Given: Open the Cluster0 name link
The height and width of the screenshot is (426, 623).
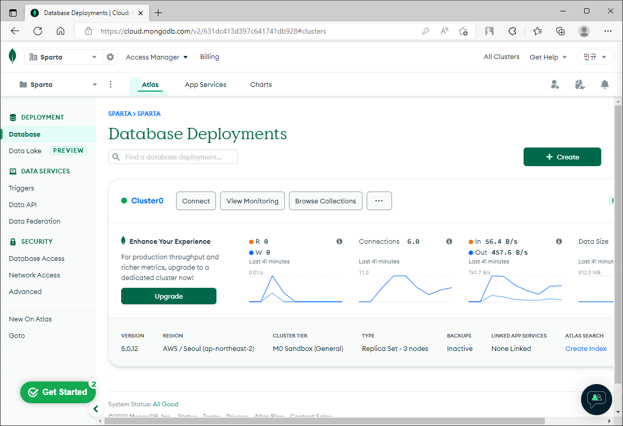Looking at the screenshot, I should 147,201.
